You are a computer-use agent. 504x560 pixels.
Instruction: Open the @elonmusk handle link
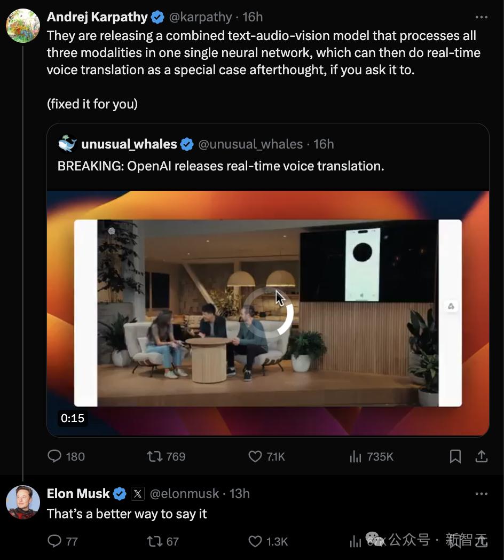click(184, 494)
